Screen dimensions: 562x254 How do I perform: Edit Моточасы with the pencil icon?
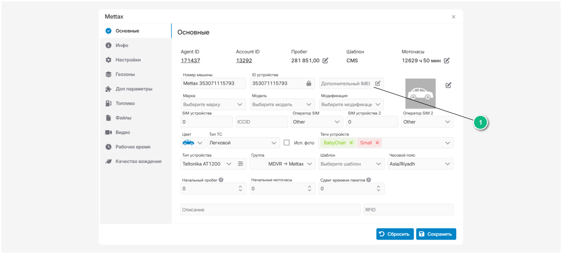[x=446, y=60]
